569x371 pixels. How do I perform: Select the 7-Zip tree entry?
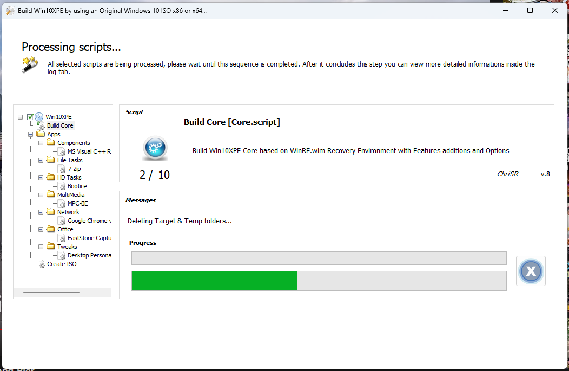tap(75, 169)
